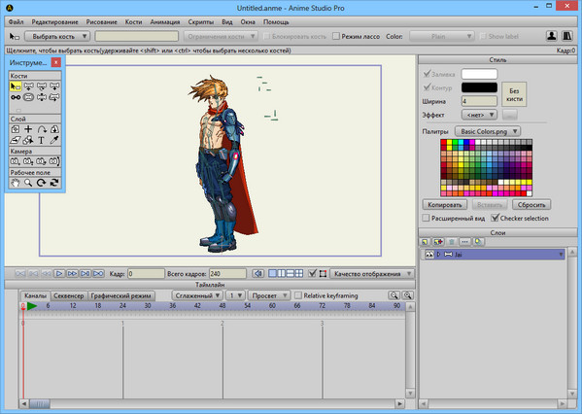Click the library book icon in top toolbar
Screen dimensions: 582x414
point(567,36)
